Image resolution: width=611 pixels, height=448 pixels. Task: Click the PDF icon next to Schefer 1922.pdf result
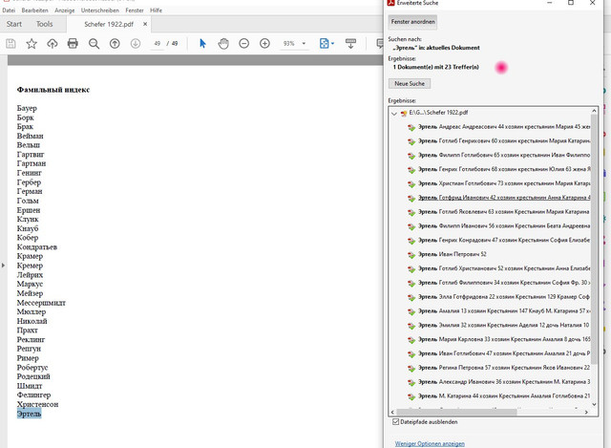(404, 113)
